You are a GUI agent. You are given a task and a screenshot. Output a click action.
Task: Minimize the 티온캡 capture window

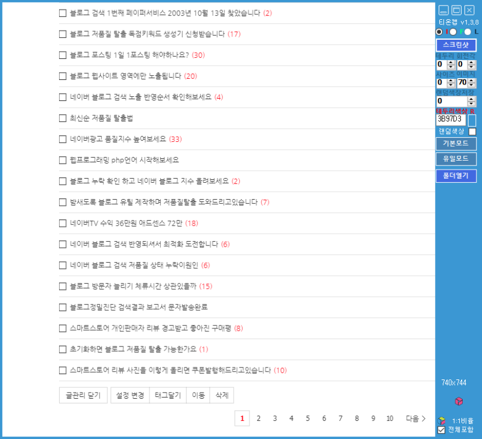point(443,10)
